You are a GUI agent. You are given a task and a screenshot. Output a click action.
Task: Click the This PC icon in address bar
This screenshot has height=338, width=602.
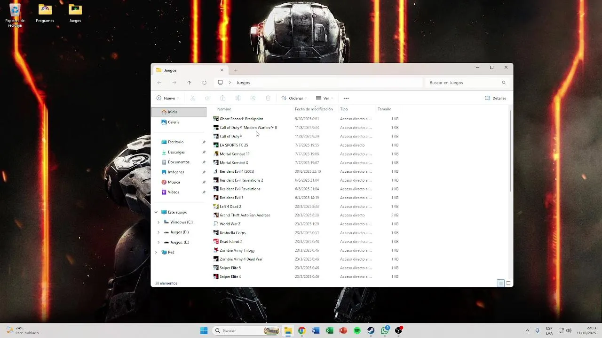click(x=220, y=83)
